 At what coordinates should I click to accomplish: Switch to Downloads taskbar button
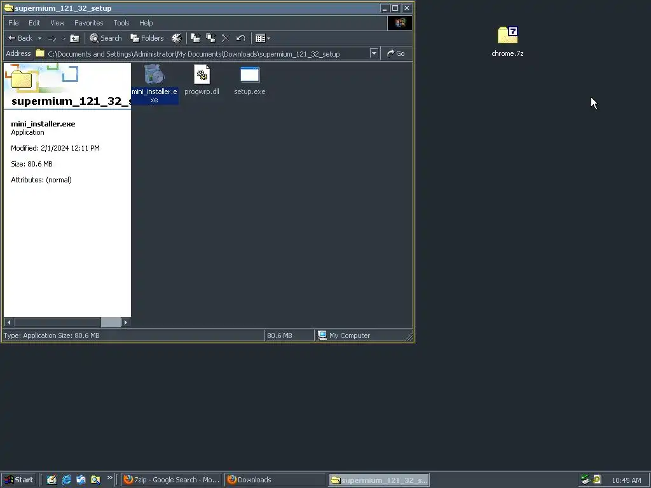pos(275,480)
